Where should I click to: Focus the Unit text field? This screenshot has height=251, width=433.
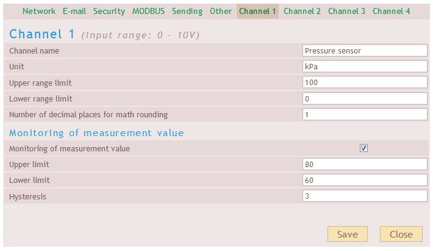[365, 67]
